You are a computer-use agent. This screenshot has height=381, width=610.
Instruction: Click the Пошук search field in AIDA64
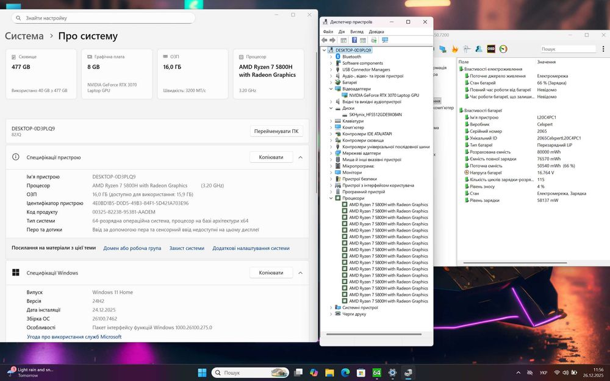[568, 49]
